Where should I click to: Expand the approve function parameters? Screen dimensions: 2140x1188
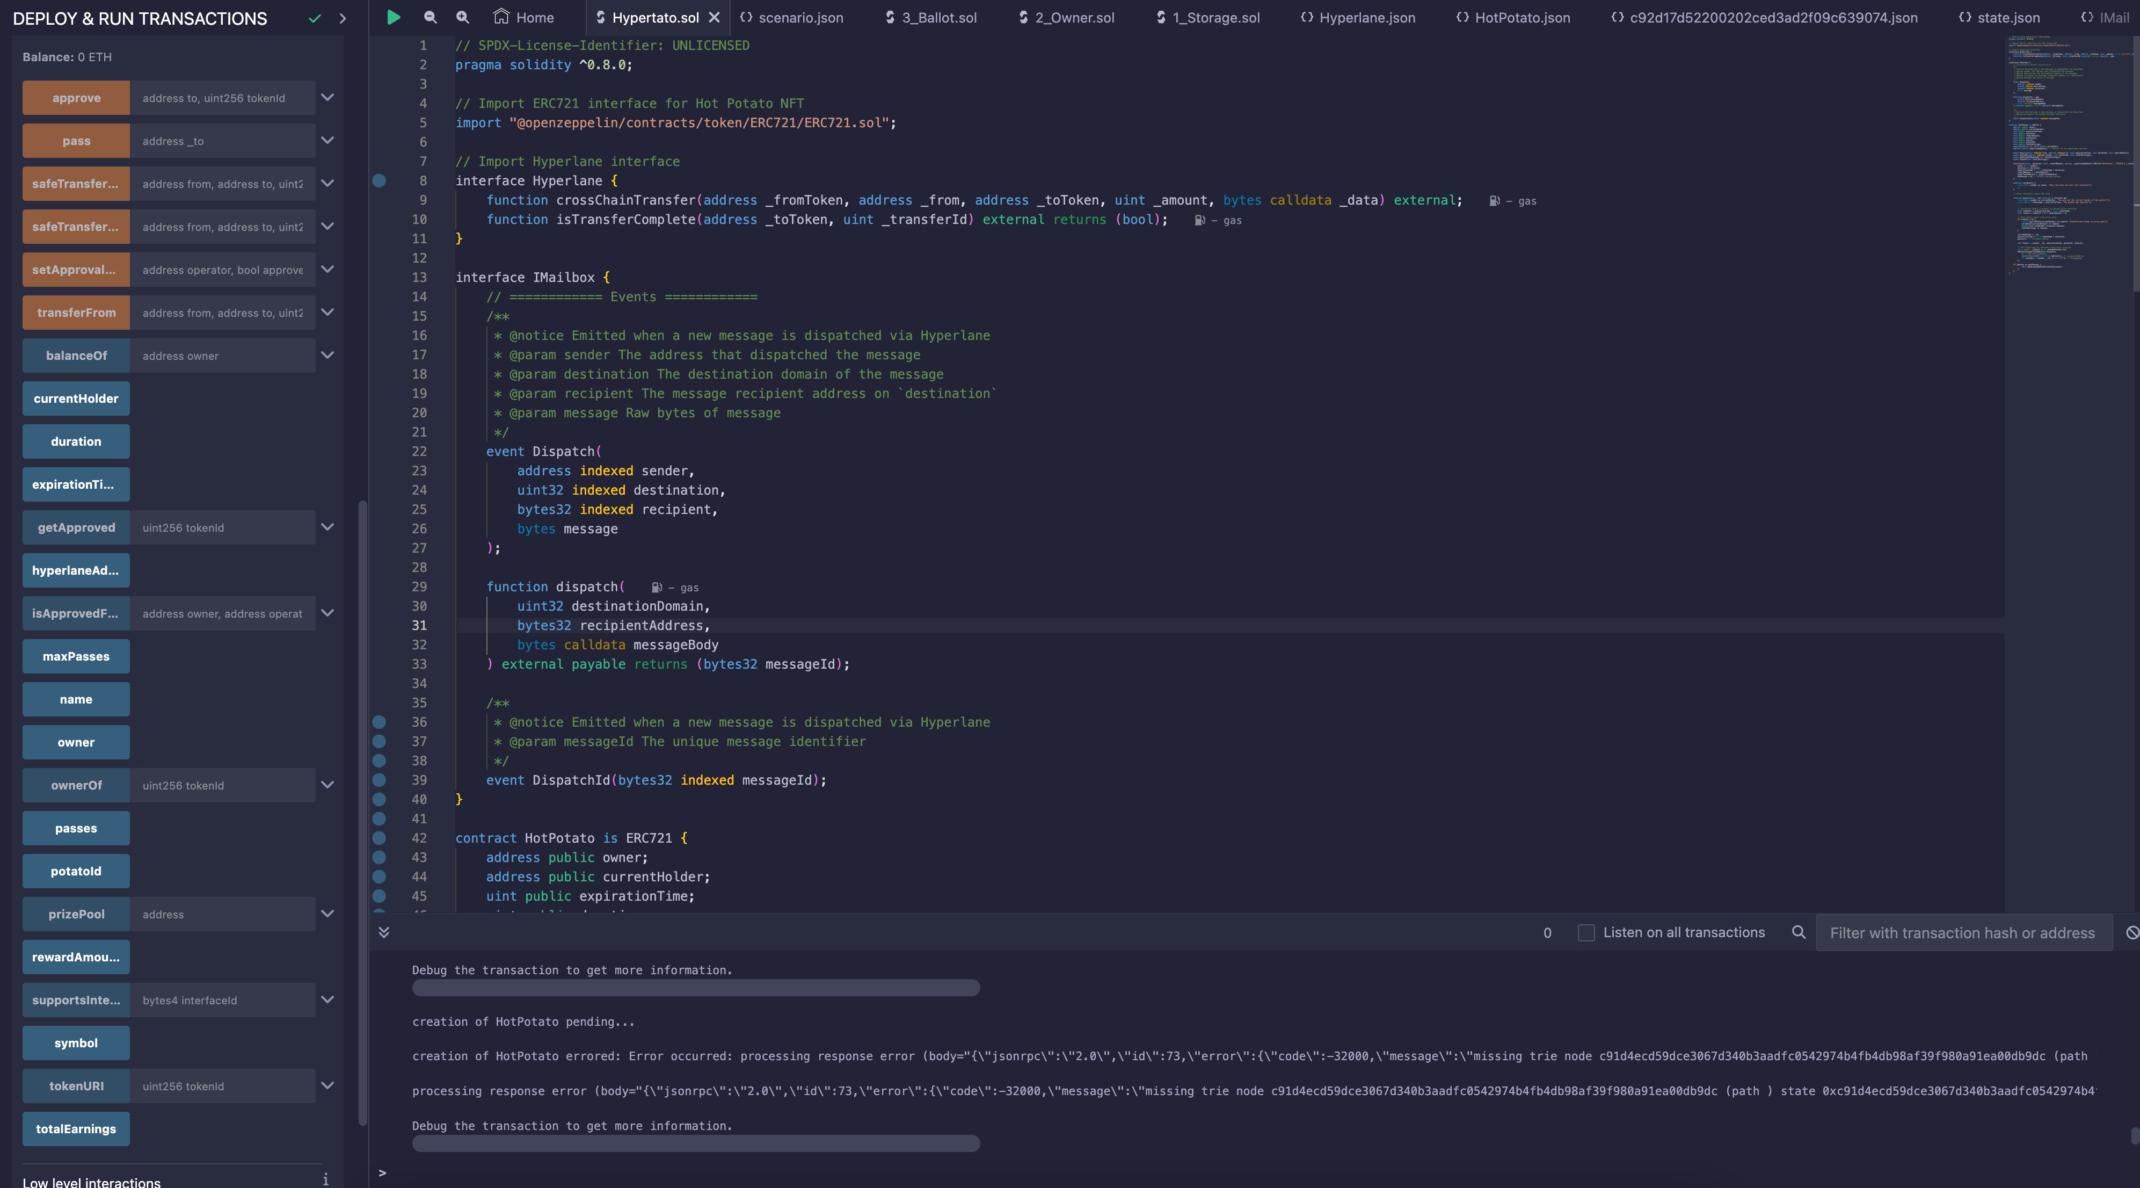point(327,97)
